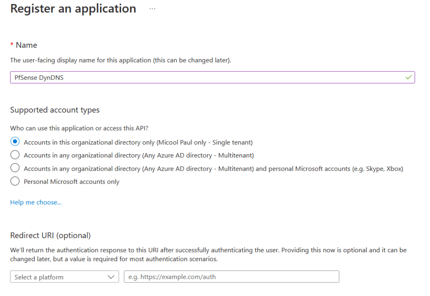430x296 pixels.
Task: Click the 'Register an application' title
Action: point(73,8)
